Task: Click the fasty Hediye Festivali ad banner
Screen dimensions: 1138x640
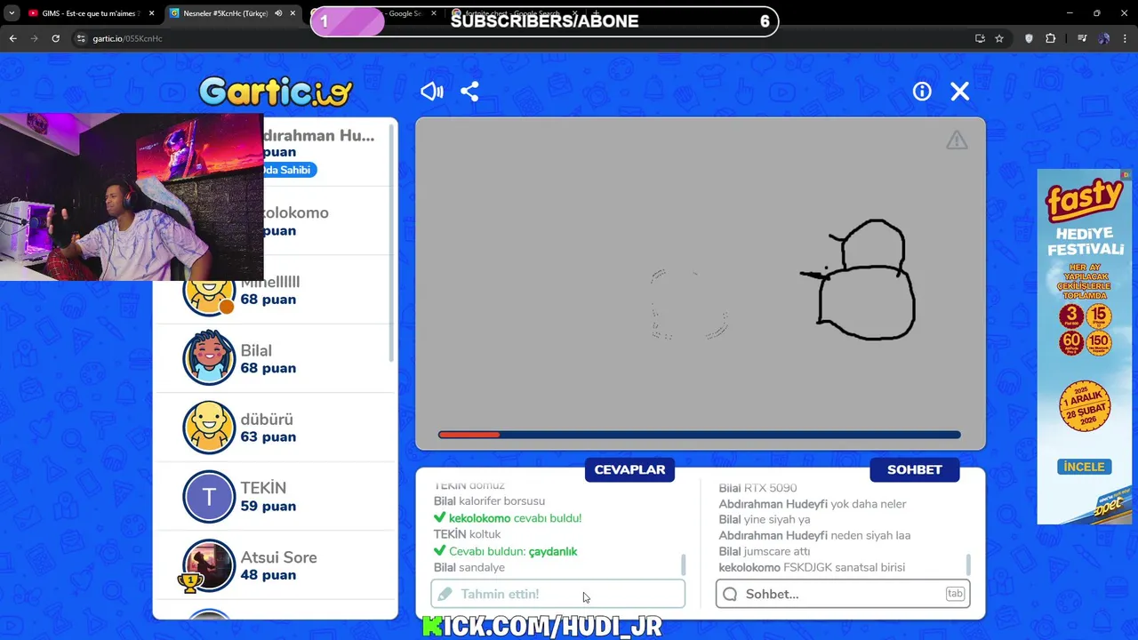Action: pos(1084,347)
